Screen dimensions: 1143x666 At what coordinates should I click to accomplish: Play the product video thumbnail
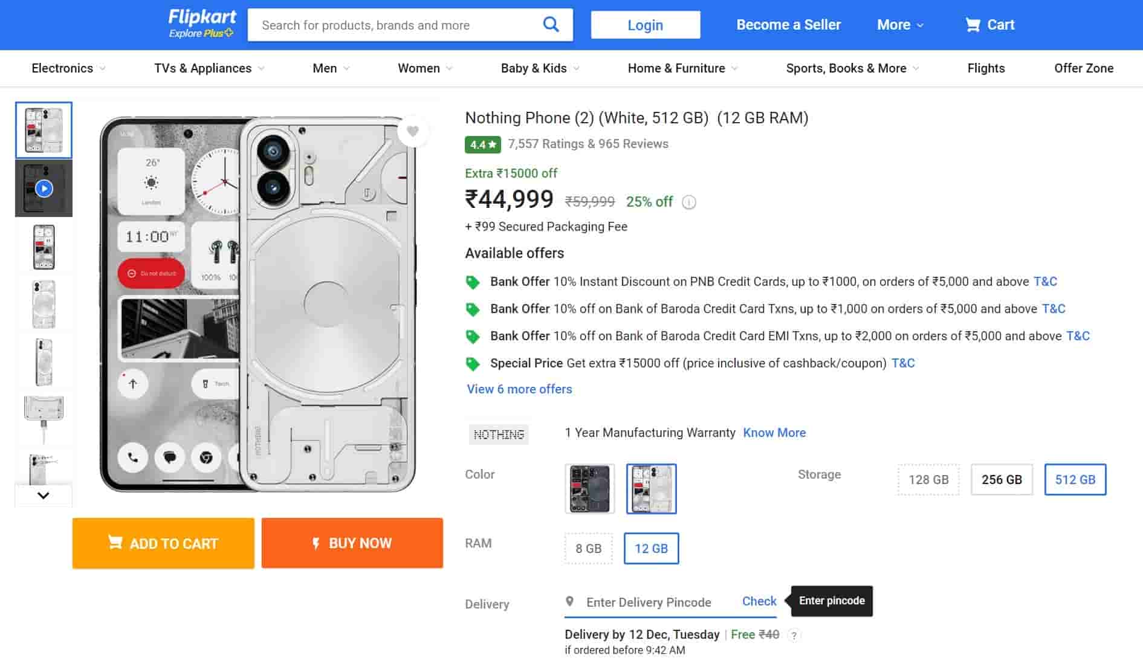coord(44,189)
